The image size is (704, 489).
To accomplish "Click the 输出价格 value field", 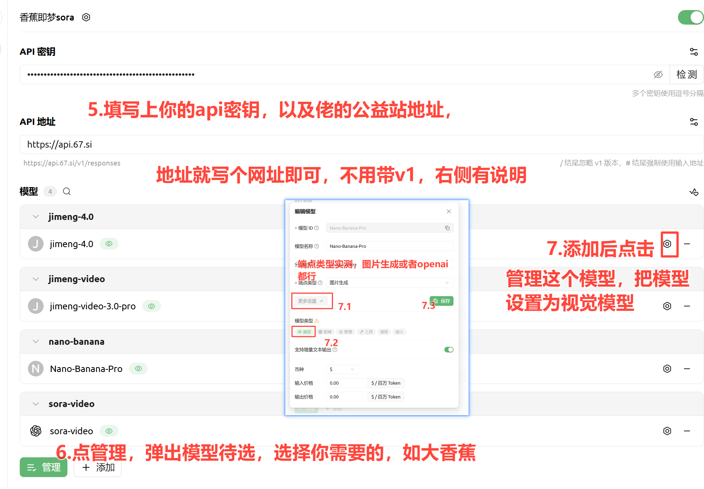I will 347,397.
